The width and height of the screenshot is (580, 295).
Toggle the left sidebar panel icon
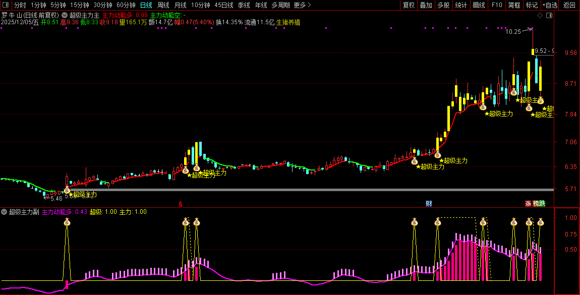coord(6,5)
